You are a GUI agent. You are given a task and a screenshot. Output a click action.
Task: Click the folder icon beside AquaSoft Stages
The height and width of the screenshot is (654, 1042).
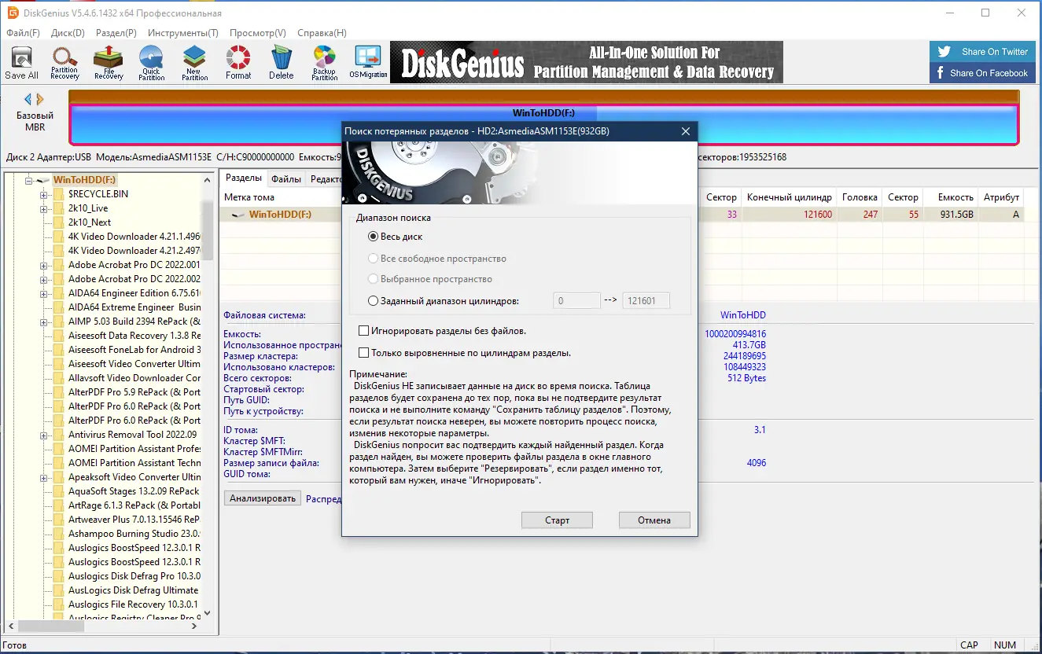click(57, 491)
